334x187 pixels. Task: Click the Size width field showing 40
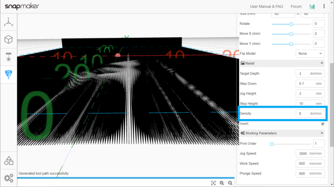click(x=283, y=15)
